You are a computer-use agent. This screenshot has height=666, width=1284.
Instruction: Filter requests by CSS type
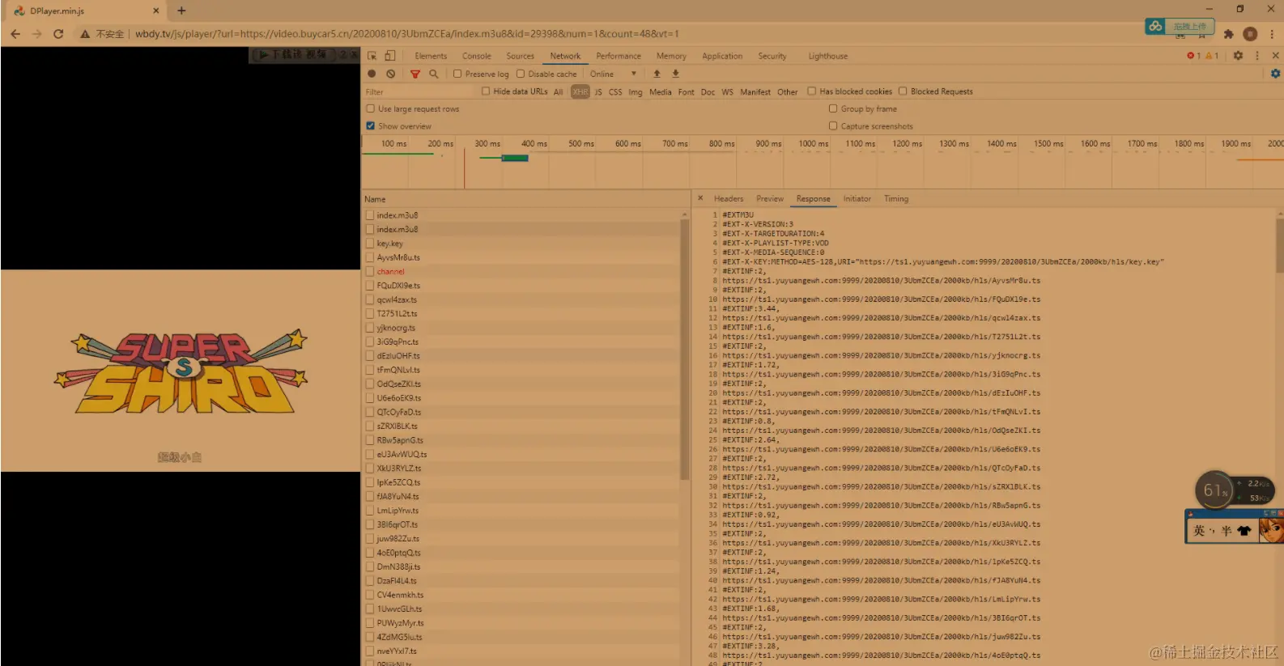point(615,92)
